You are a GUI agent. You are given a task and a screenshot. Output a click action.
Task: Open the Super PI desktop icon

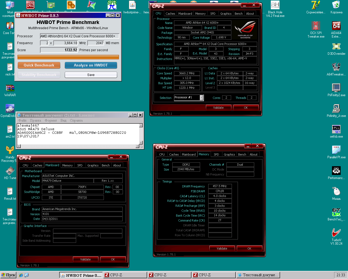tap(112, 5)
